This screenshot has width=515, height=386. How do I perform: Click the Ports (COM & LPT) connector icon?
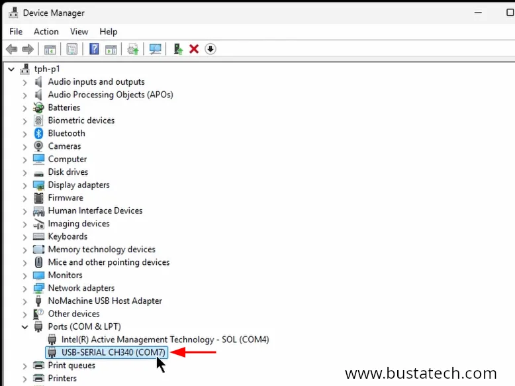(x=38, y=327)
